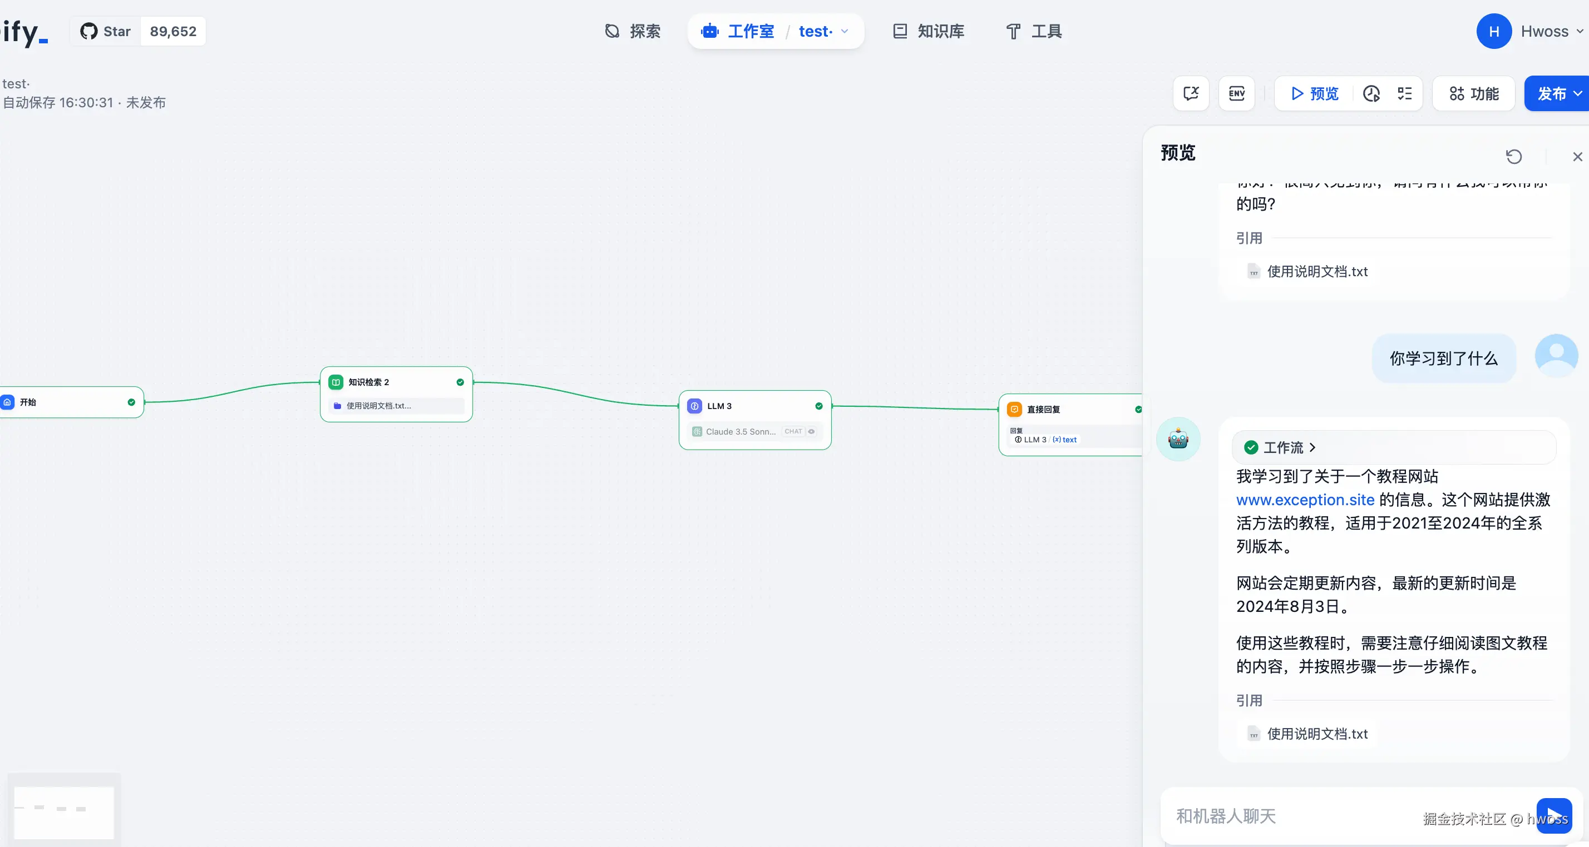Expand the 工作流 details chevron
The height and width of the screenshot is (847, 1589).
coord(1312,447)
